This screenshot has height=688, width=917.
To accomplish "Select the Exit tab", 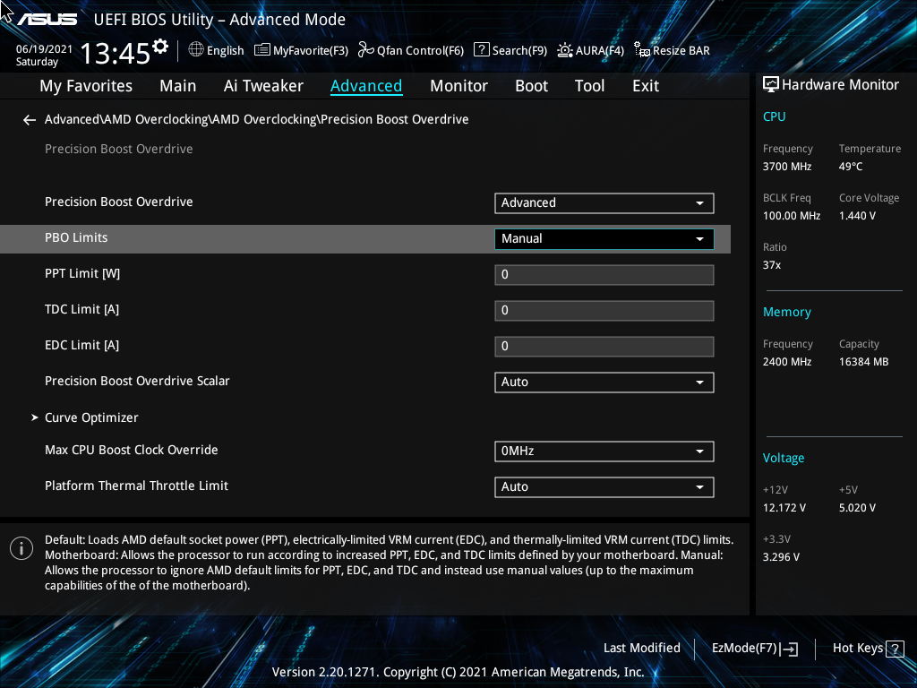I will (x=646, y=86).
